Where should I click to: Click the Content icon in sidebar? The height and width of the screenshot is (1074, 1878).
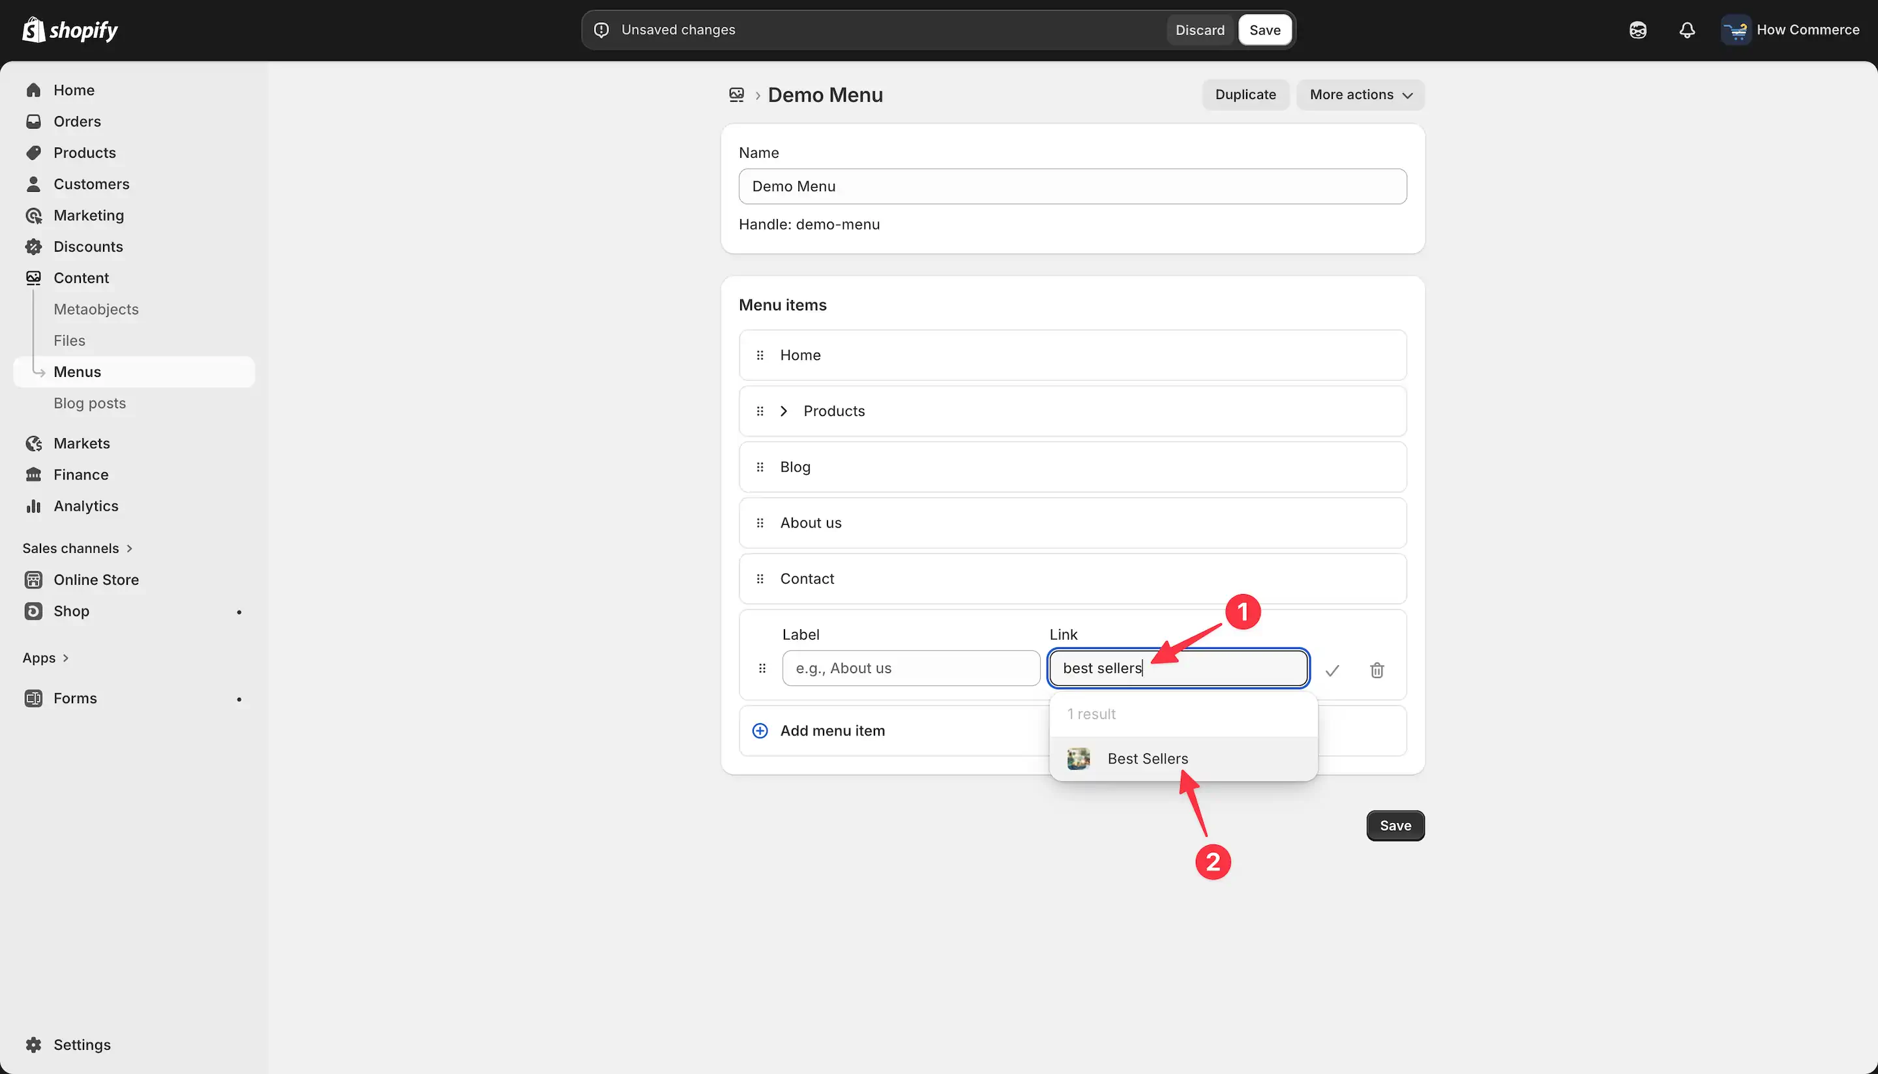pyautogui.click(x=33, y=278)
